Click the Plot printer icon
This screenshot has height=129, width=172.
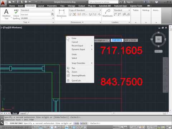[26, 2]
